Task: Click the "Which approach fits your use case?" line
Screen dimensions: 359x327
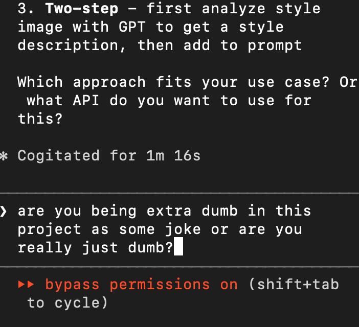Action: pos(173,82)
